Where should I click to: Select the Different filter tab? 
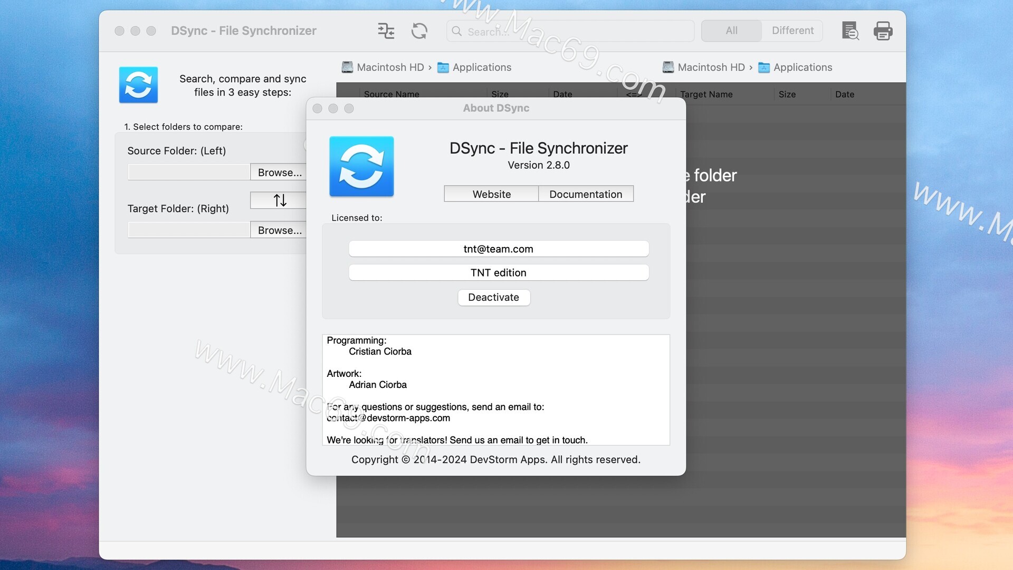pyautogui.click(x=792, y=31)
